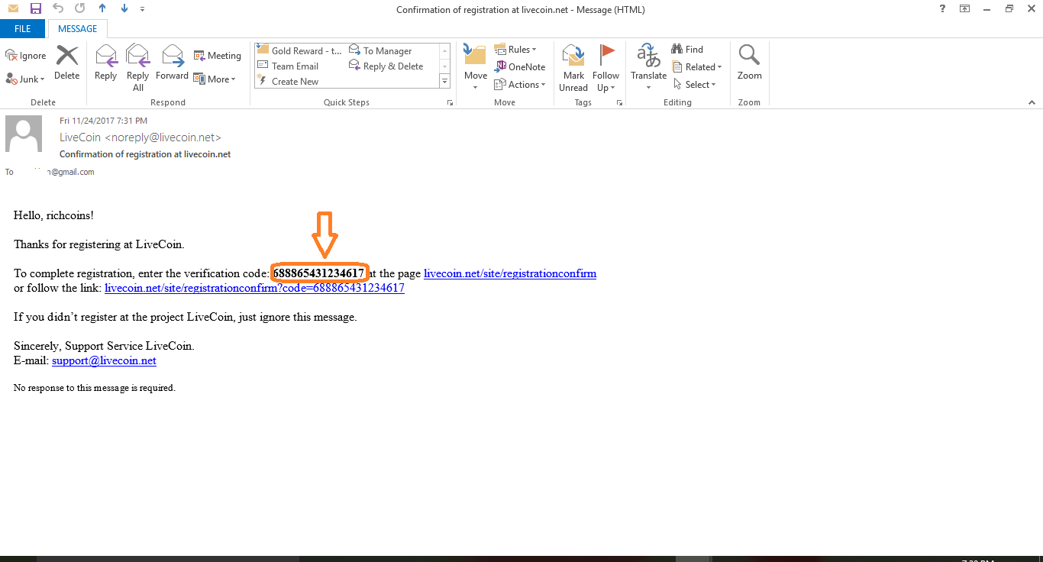Screen dimensions: 1043x562
Task: Collapse the ribbon with the chevron
Action: 1032,102
